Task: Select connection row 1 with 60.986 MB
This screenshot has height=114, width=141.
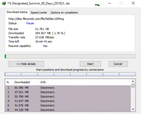Action: point(68,88)
